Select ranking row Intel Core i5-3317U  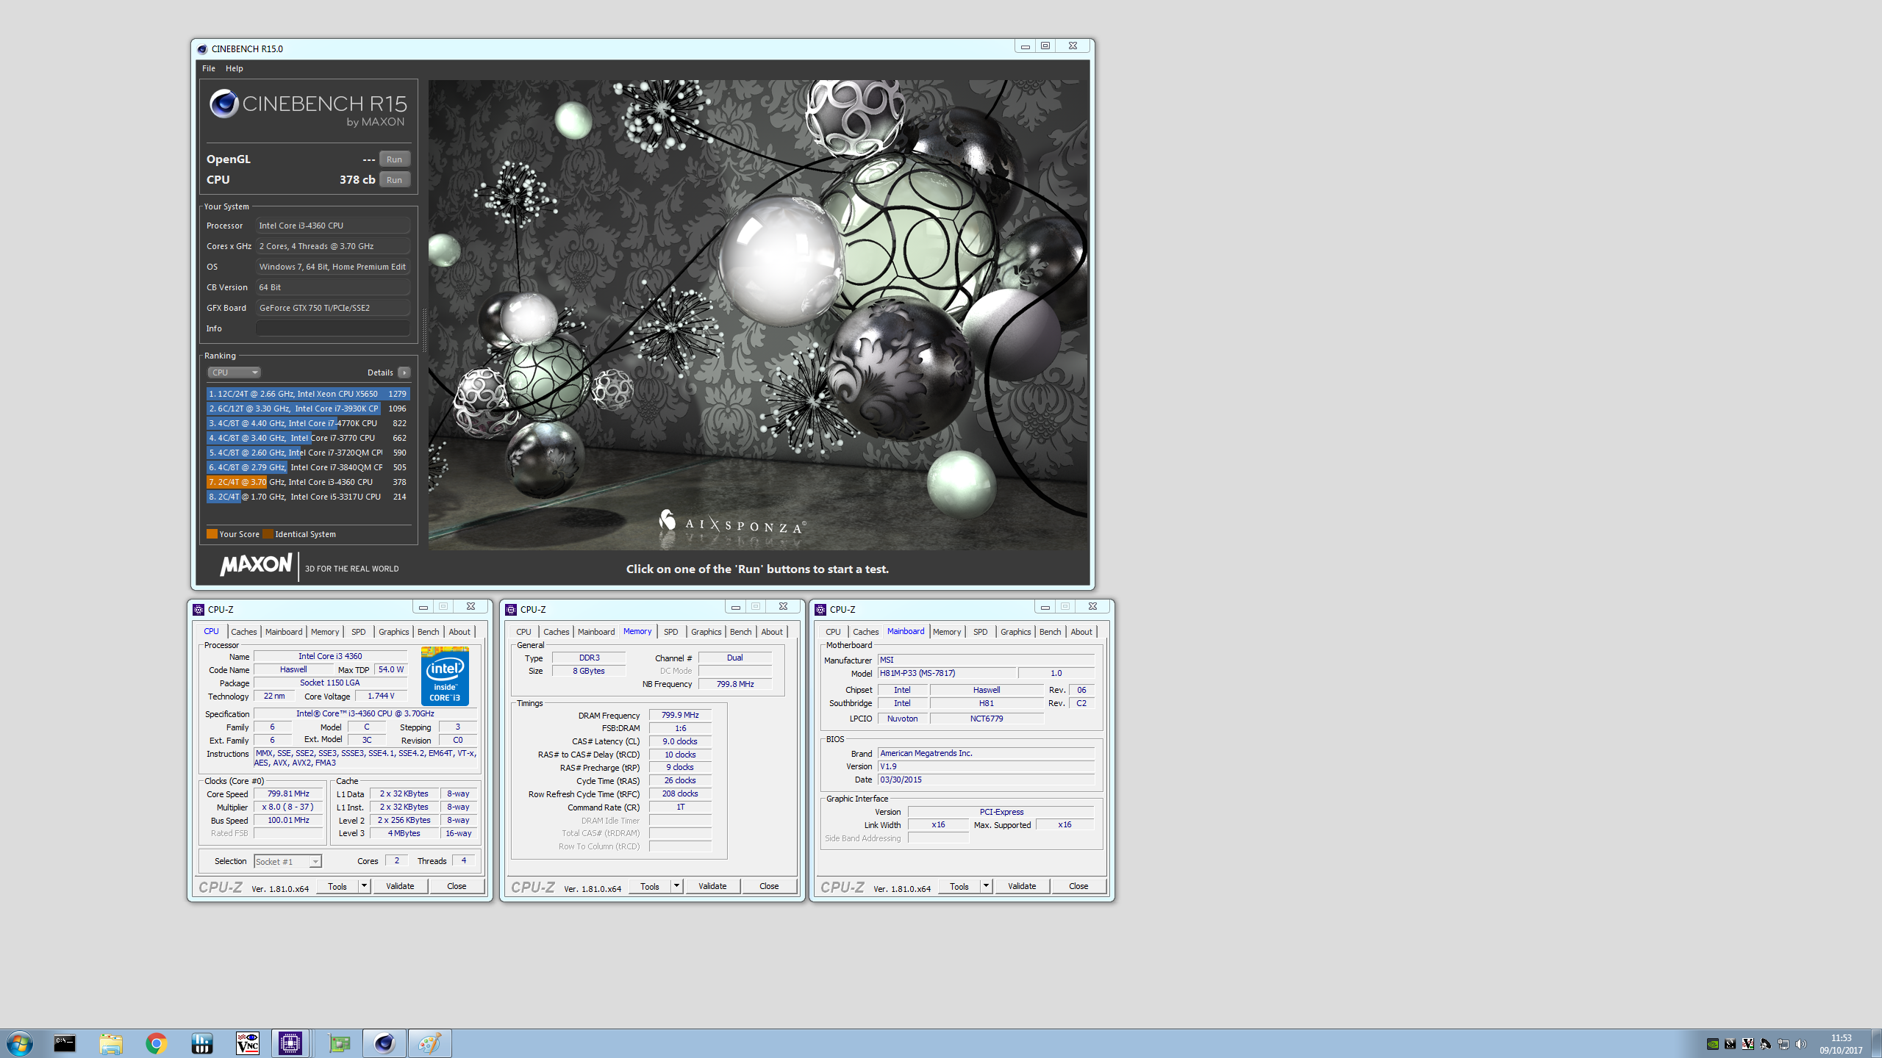[308, 497]
